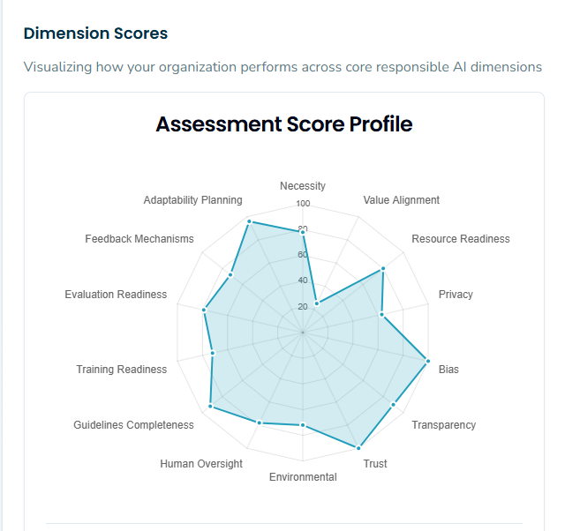Select the Guidelines Completeness axis label text
The width and height of the screenshot is (565, 531).
point(133,425)
